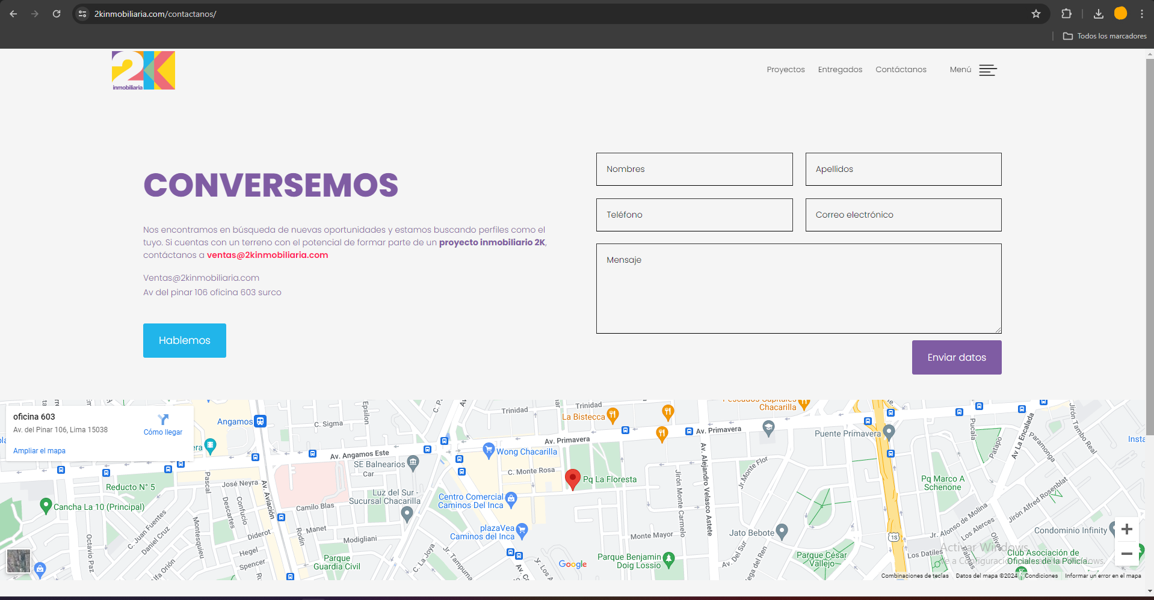1154x600 pixels.
Task: Click the Parque César Vallejo label
Action: (821, 559)
